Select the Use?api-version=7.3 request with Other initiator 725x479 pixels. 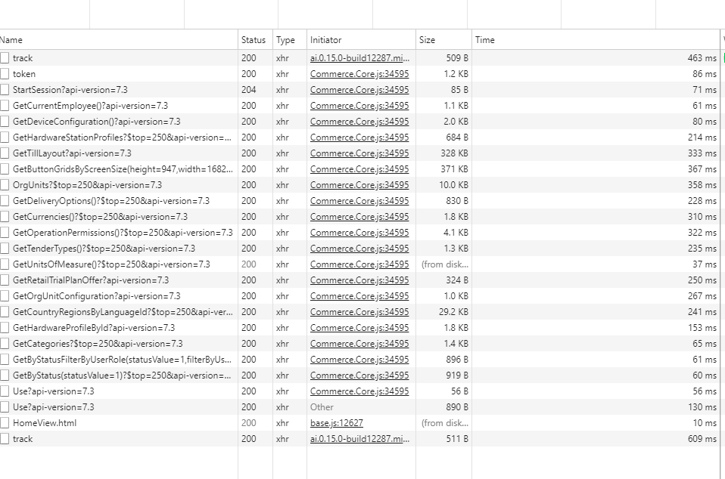(x=54, y=407)
